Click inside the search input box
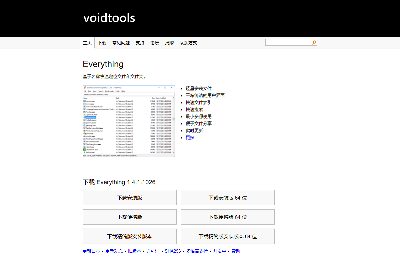 click(288, 42)
